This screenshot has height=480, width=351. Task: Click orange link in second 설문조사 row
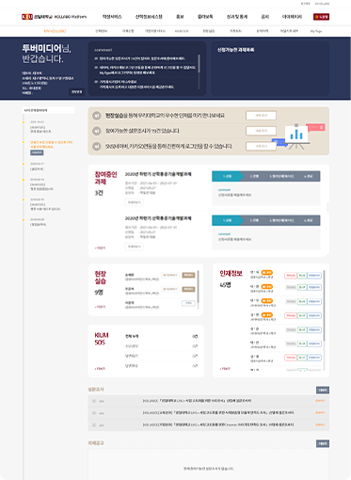click(x=320, y=413)
